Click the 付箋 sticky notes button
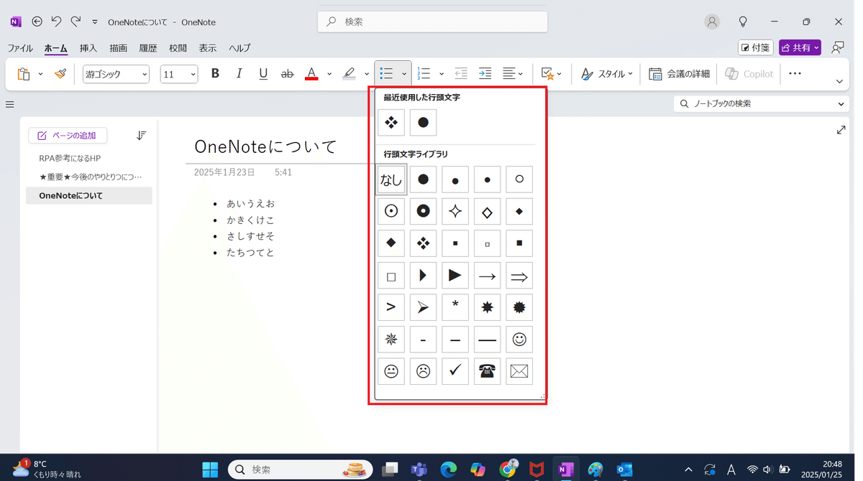 [x=756, y=47]
